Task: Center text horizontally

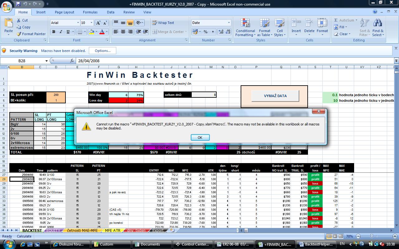Action: pyautogui.click(x=123, y=32)
